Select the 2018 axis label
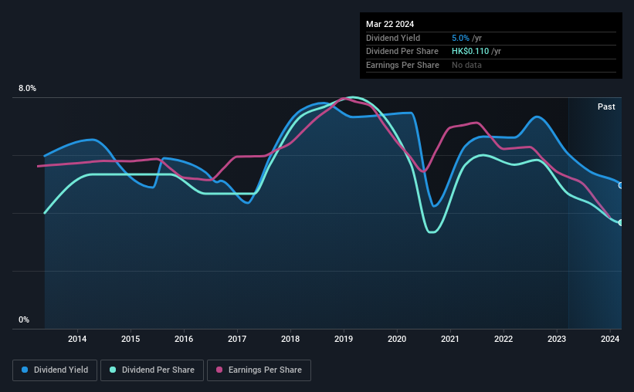This screenshot has height=392, width=634. [290, 339]
